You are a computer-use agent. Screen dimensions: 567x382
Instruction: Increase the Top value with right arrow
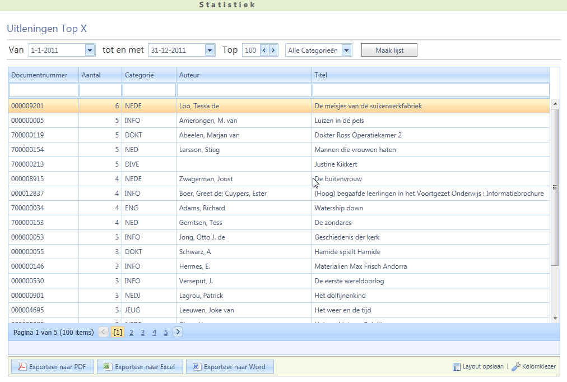pyautogui.click(x=273, y=50)
